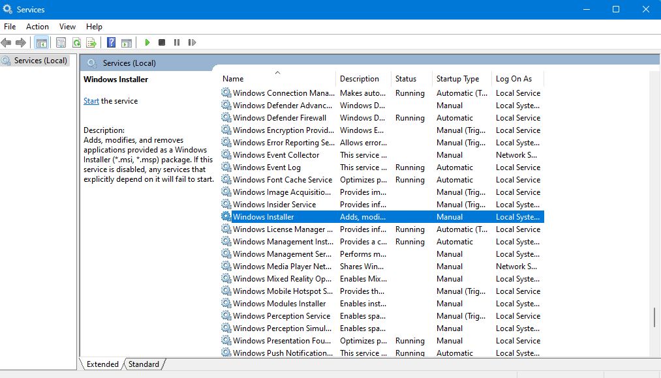
Task: Click the 'Windows Installer' heading in the details pane
Action: (x=116, y=79)
